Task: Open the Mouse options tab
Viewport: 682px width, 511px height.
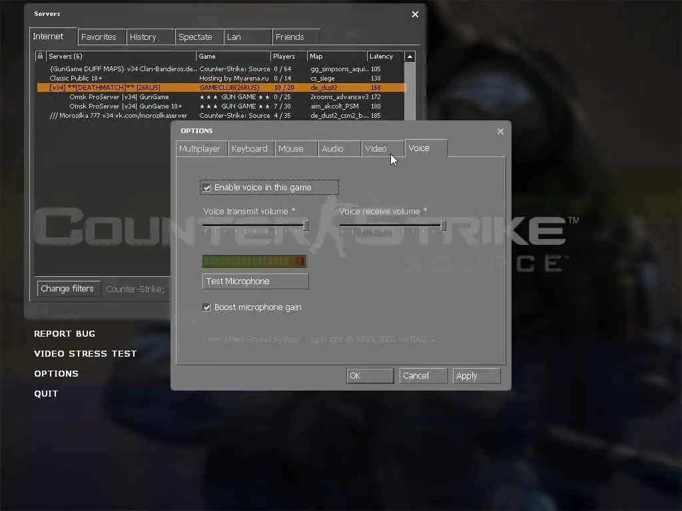Action: coord(296,148)
